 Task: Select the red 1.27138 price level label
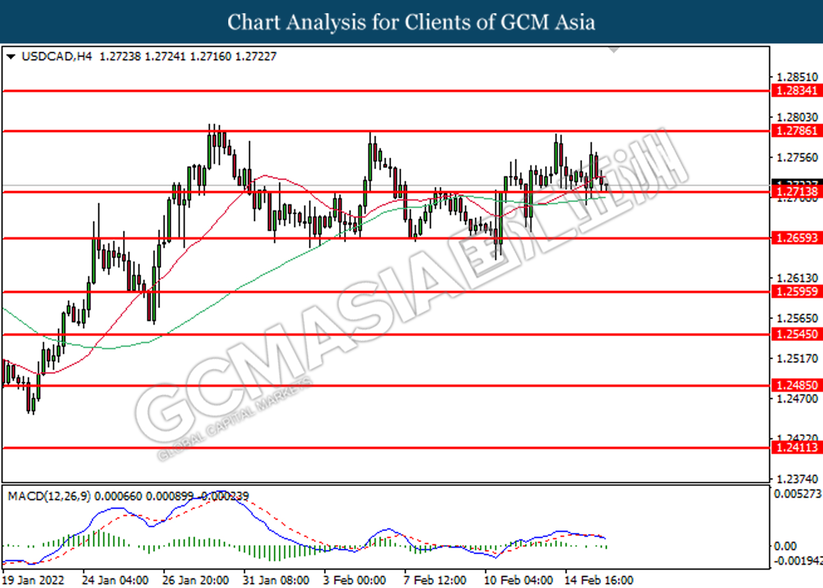click(x=797, y=192)
